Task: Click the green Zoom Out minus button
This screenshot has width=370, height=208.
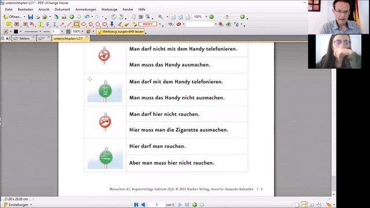Action: [x=212, y=17]
